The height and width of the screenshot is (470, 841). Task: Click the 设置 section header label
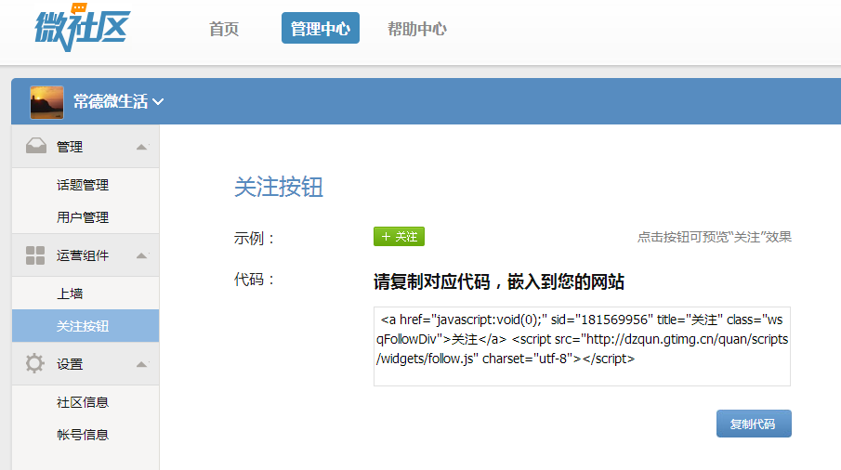[70, 364]
